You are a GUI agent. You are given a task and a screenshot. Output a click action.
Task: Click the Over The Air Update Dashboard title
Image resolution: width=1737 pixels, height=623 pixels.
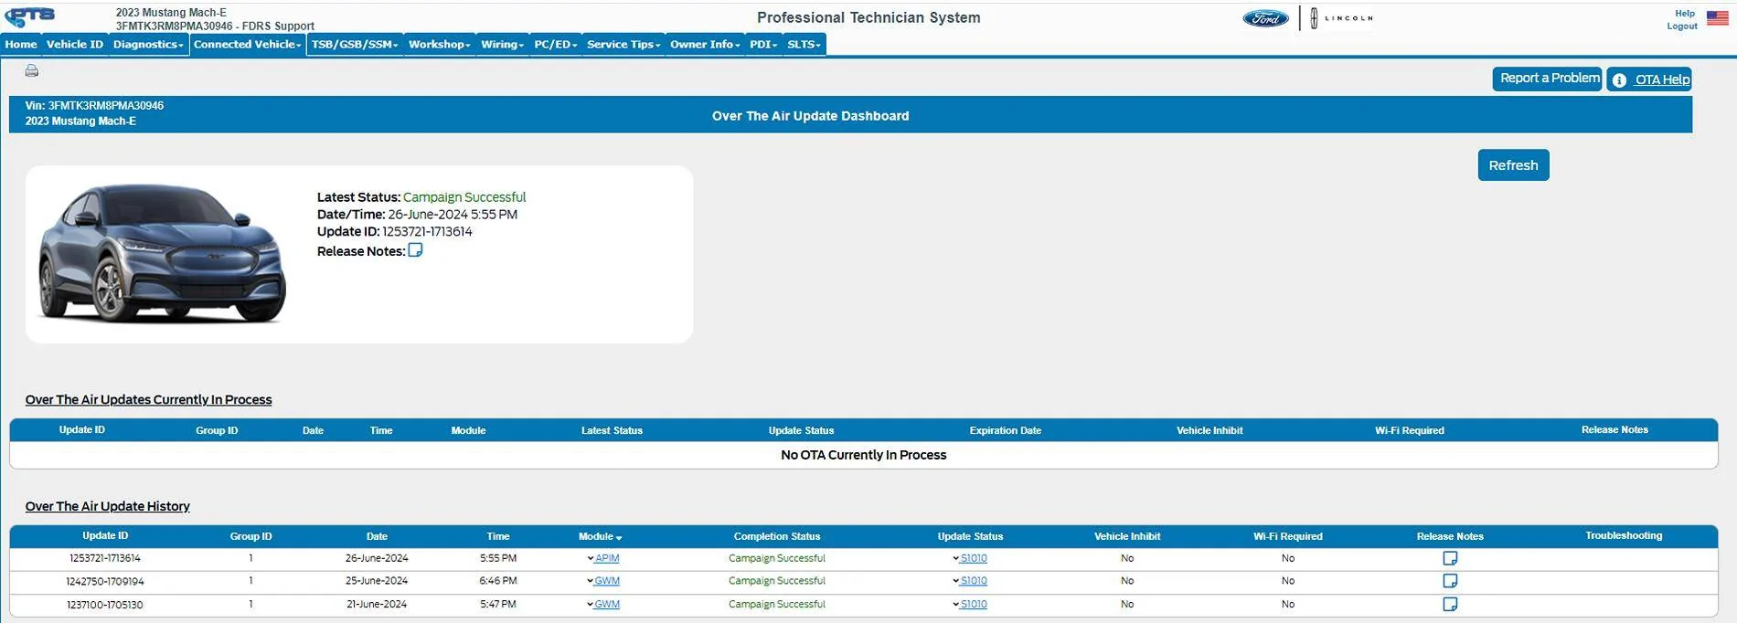pos(810,116)
